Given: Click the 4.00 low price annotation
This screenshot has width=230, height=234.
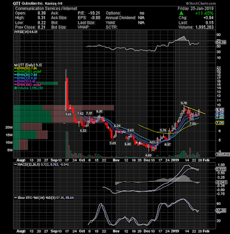Looking at the screenshot, I should [148, 155].
